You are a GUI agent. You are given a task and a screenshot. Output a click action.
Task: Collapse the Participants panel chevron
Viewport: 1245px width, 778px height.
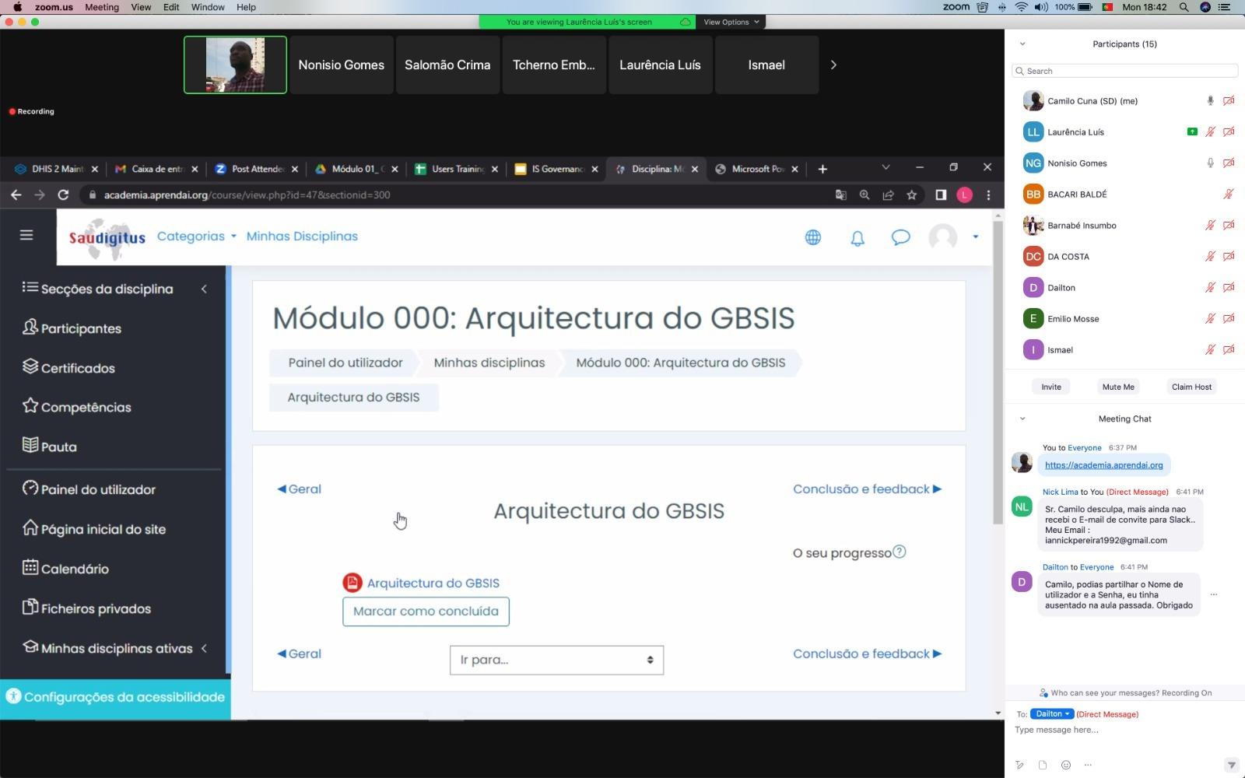point(1022,44)
